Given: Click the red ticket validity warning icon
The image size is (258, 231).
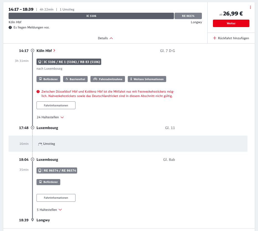Looking at the screenshot, I should pyautogui.click(x=38, y=91).
